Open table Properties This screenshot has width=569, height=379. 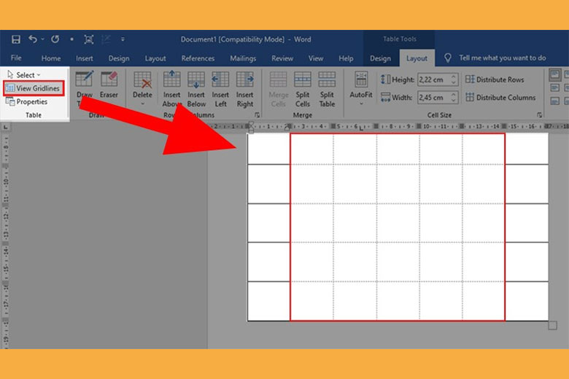pos(27,102)
